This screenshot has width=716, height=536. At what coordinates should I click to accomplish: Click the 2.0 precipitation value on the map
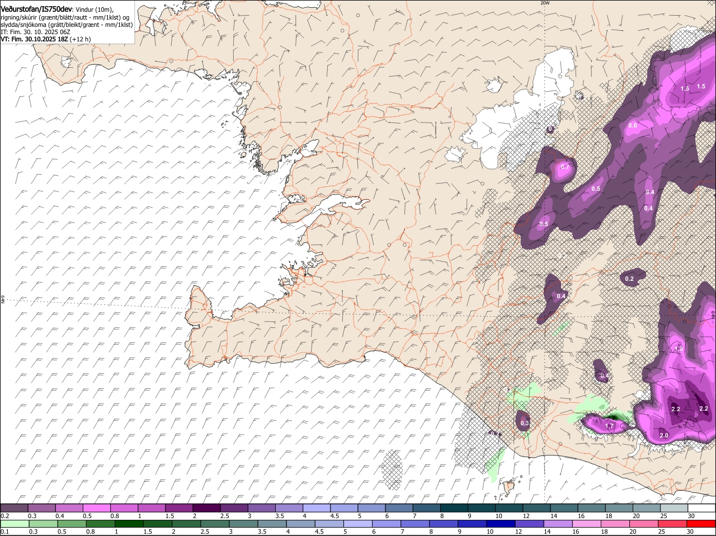pyautogui.click(x=665, y=435)
